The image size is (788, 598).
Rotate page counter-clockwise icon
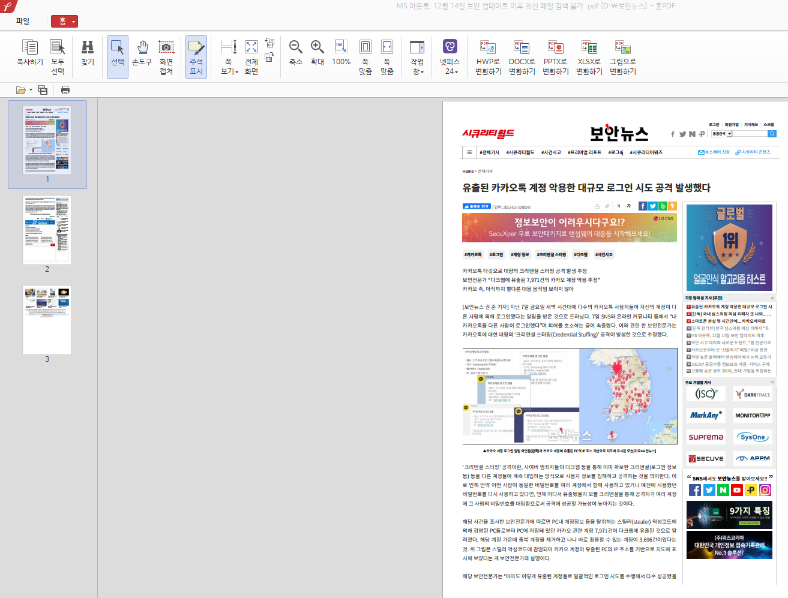pos(270,44)
